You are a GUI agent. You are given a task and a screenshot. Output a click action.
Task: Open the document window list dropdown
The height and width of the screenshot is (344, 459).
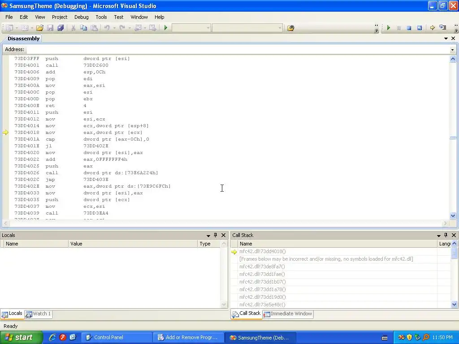point(446,39)
